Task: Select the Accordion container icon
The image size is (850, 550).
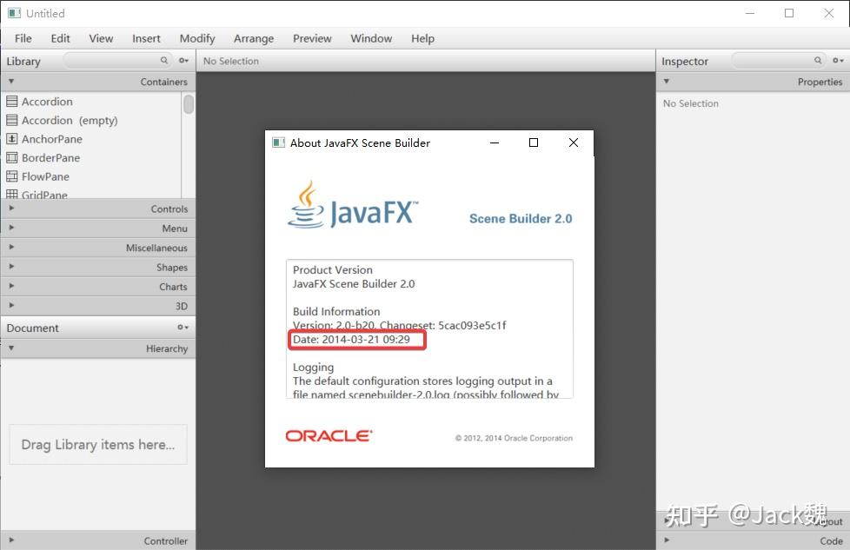Action: 13,102
